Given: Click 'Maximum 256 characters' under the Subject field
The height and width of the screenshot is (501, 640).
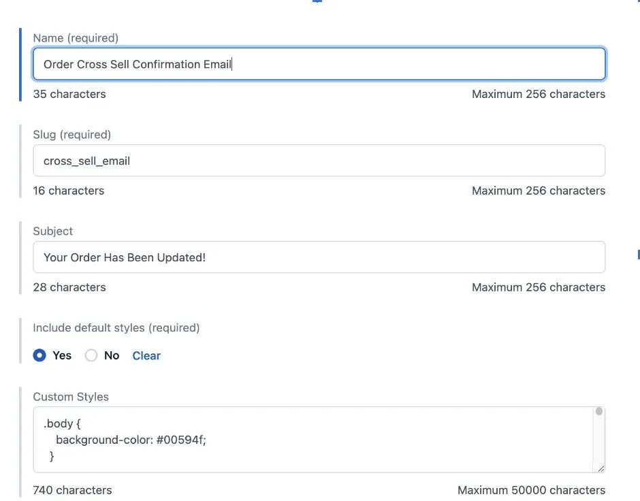Looking at the screenshot, I should [x=539, y=288].
